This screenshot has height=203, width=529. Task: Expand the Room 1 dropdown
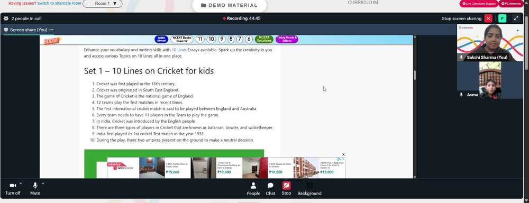103,3
